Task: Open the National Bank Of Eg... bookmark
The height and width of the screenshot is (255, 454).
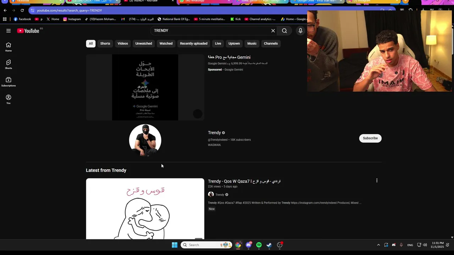Action: click(174, 19)
